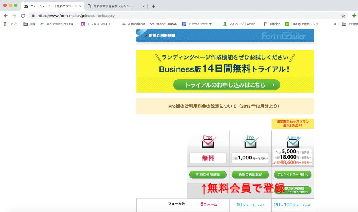The image size is (358, 212).
Task: Switch to フォームメーラー tab
Action: 53,6
